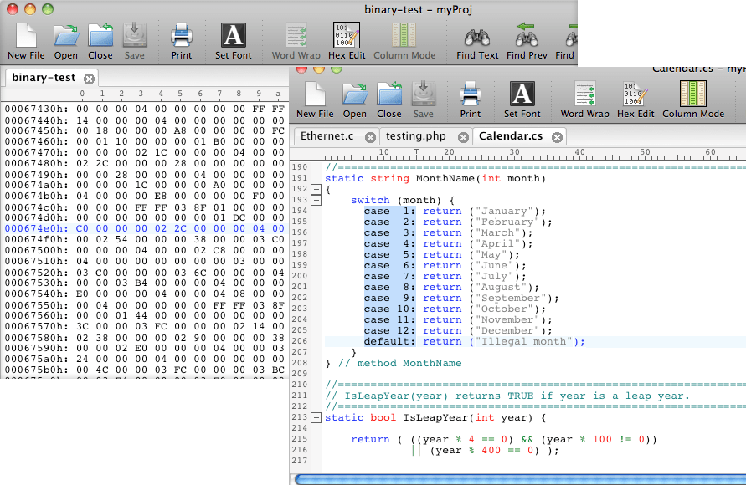Open Set Font in binary-test window toolbar
The width and height of the screenshot is (746, 485).
click(x=233, y=42)
